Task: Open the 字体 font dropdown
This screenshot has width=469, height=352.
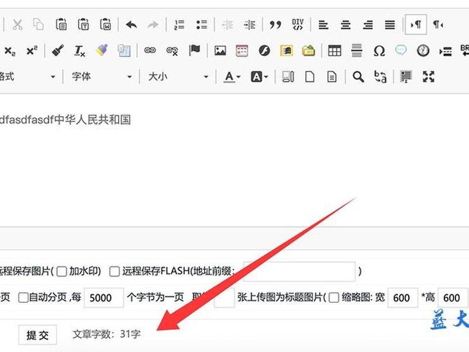Action: pyautogui.click(x=101, y=77)
